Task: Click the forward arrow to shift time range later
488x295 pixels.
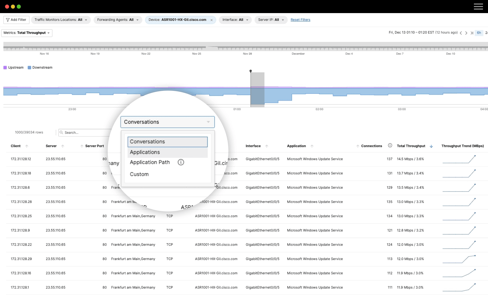Action: coord(466,33)
